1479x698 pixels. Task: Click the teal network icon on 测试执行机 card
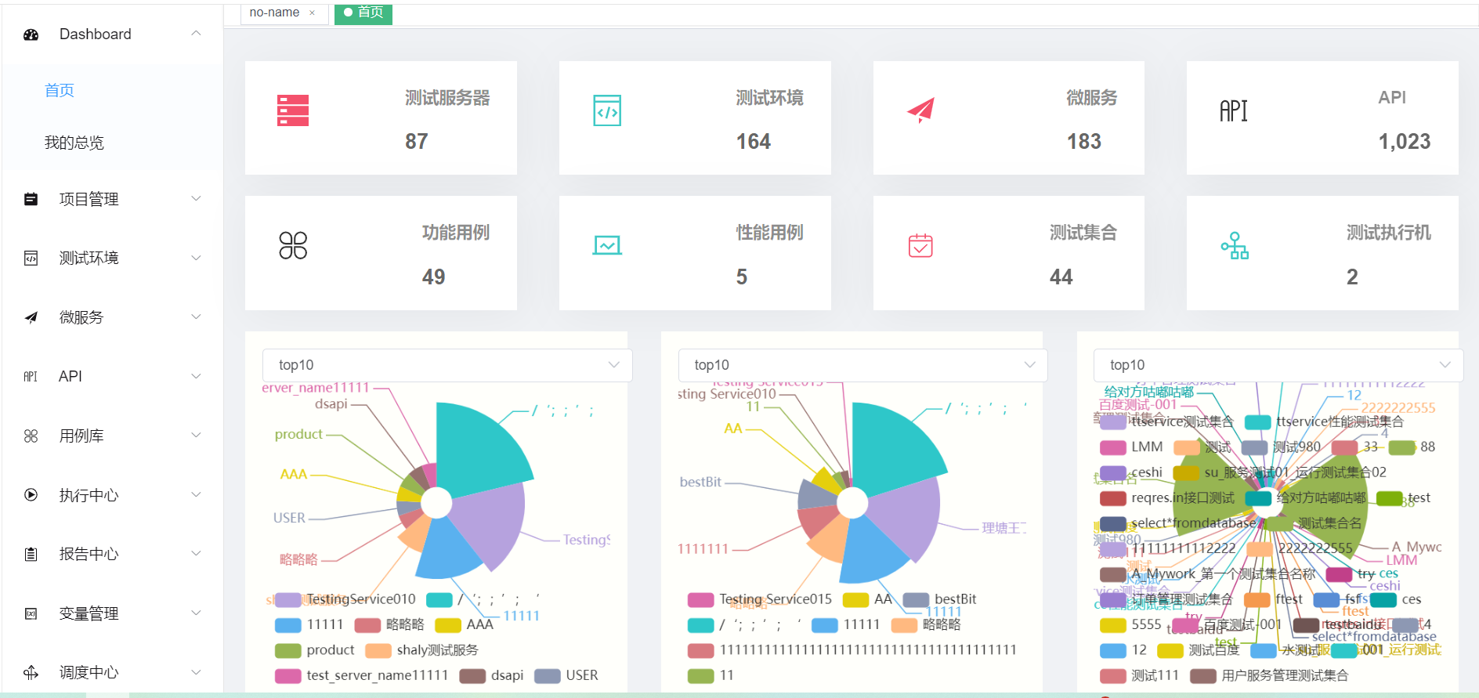tap(1235, 245)
